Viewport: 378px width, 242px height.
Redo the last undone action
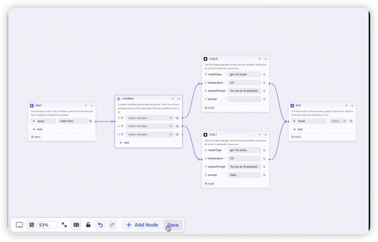tap(112, 225)
